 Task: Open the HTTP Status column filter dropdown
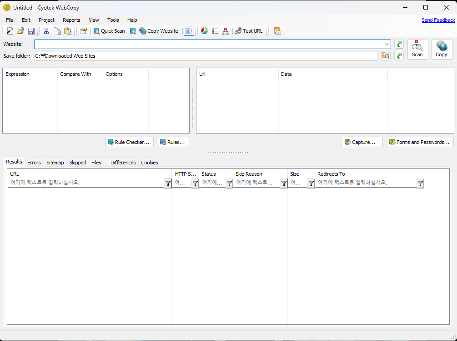coord(195,183)
